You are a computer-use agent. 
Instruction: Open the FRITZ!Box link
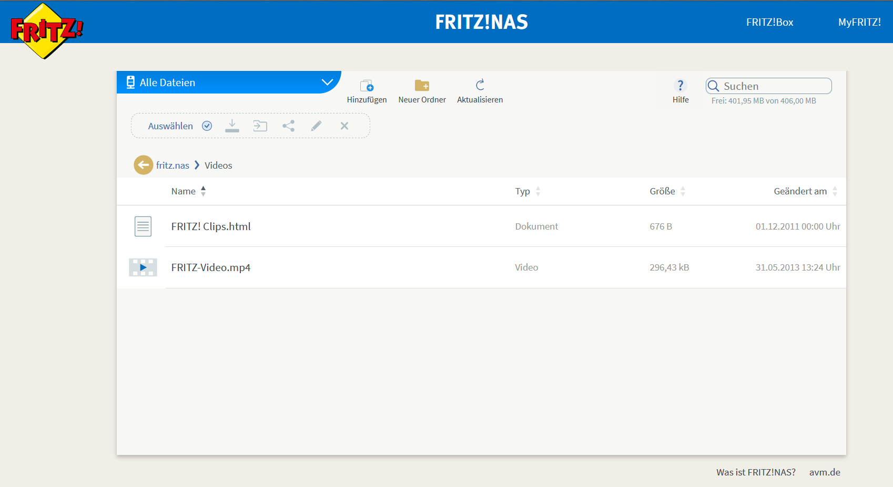click(769, 22)
